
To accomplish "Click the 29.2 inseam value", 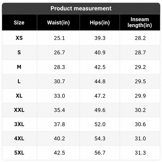I will [x=140, y=67].
